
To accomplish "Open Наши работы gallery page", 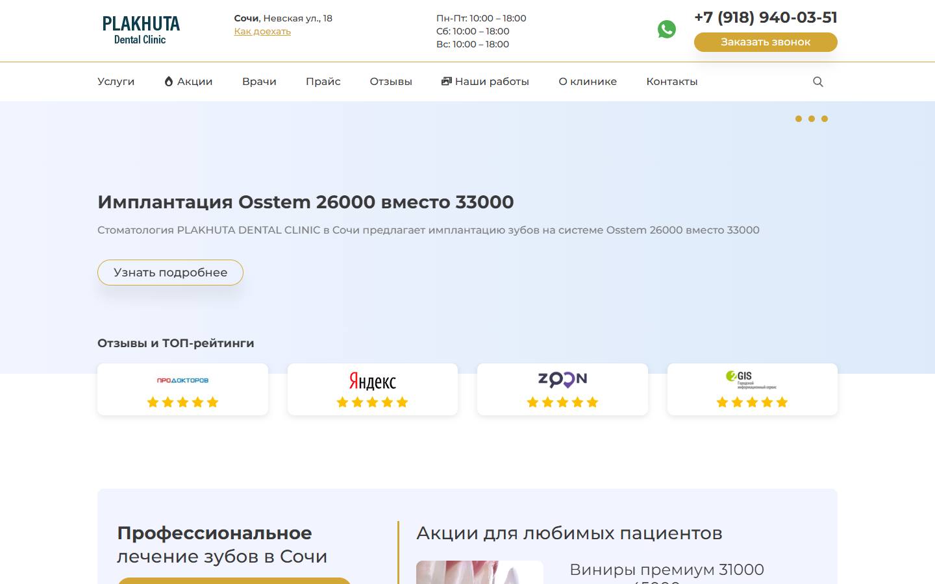I will (x=485, y=82).
